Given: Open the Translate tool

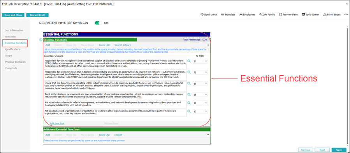Looking at the screenshot, I should coord(228,15).
